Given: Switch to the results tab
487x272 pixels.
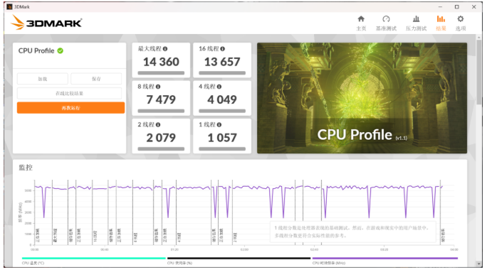Looking at the screenshot, I should pyautogui.click(x=441, y=23).
